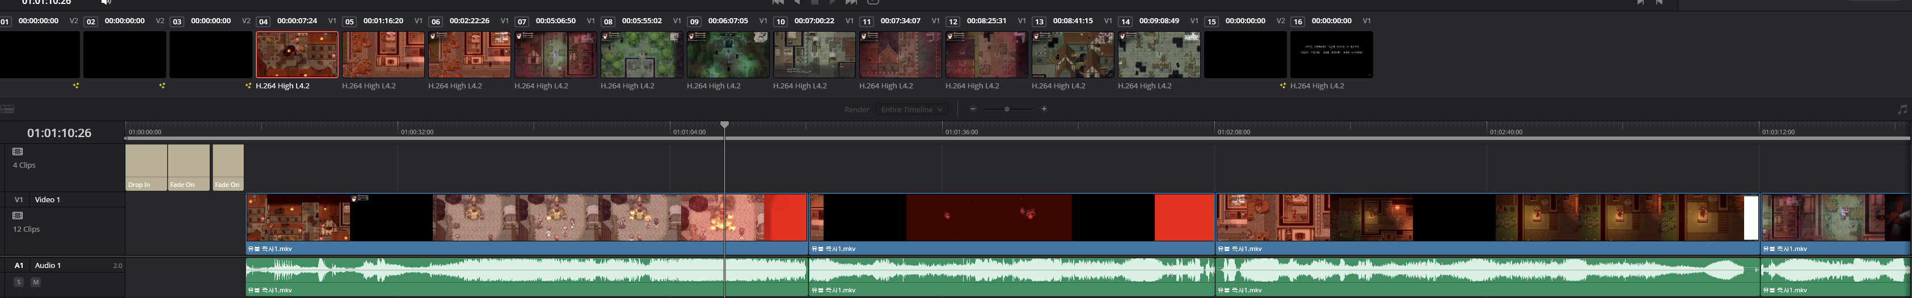Click the zoom in plus icon
1912x298 pixels.
[x=1044, y=109]
